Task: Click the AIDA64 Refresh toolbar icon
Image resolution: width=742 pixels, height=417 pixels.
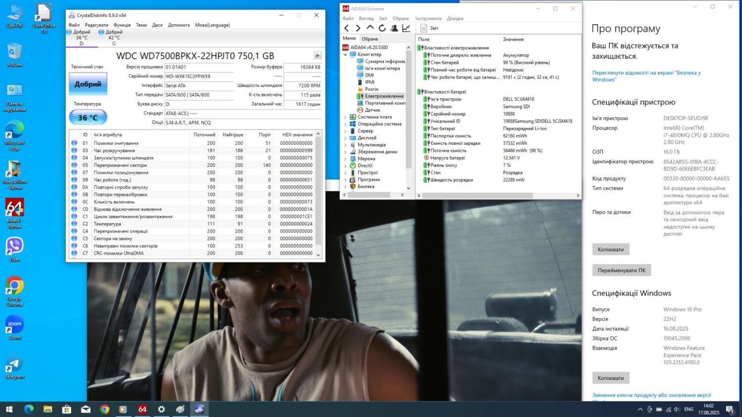Action: 382,28
